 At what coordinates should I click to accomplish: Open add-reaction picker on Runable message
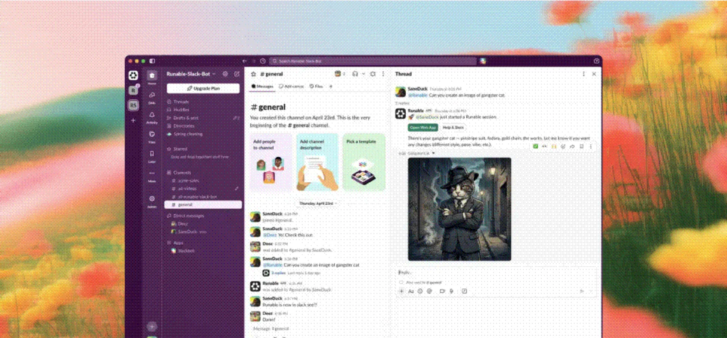[563, 146]
